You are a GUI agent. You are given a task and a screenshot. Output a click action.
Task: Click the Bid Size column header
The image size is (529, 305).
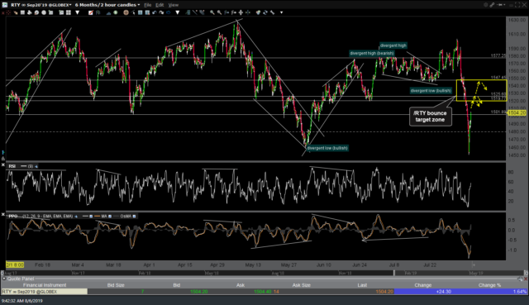(x=116, y=285)
